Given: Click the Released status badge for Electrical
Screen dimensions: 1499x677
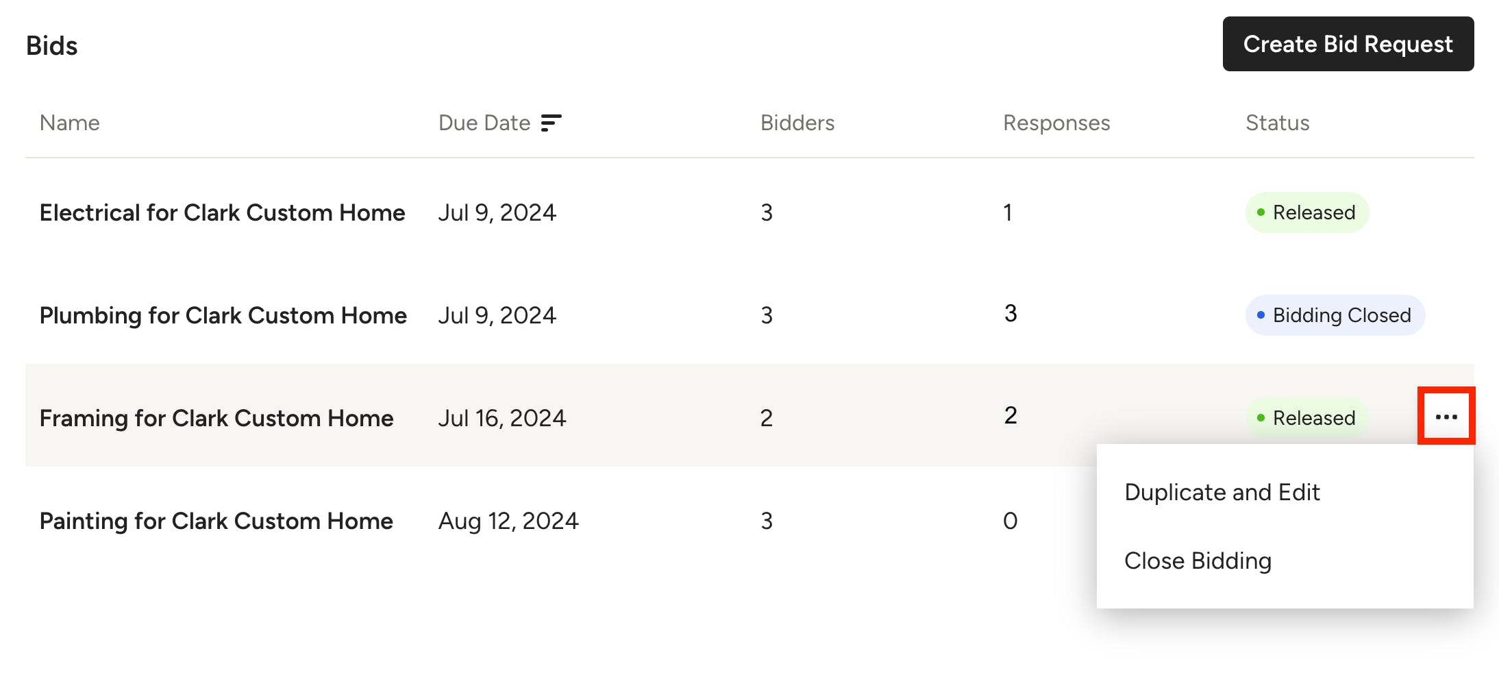Looking at the screenshot, I should [x=1306, y=212].
